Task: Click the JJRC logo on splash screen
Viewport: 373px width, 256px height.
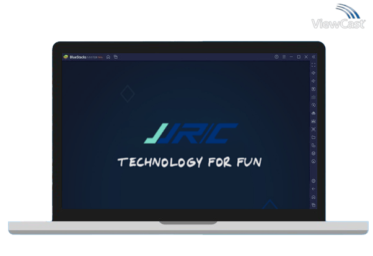Action: click(191, 133)
